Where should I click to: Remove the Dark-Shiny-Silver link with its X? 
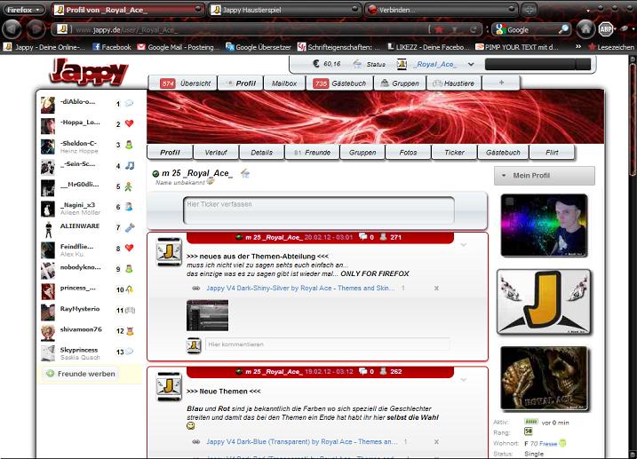[x=436, y=289]
